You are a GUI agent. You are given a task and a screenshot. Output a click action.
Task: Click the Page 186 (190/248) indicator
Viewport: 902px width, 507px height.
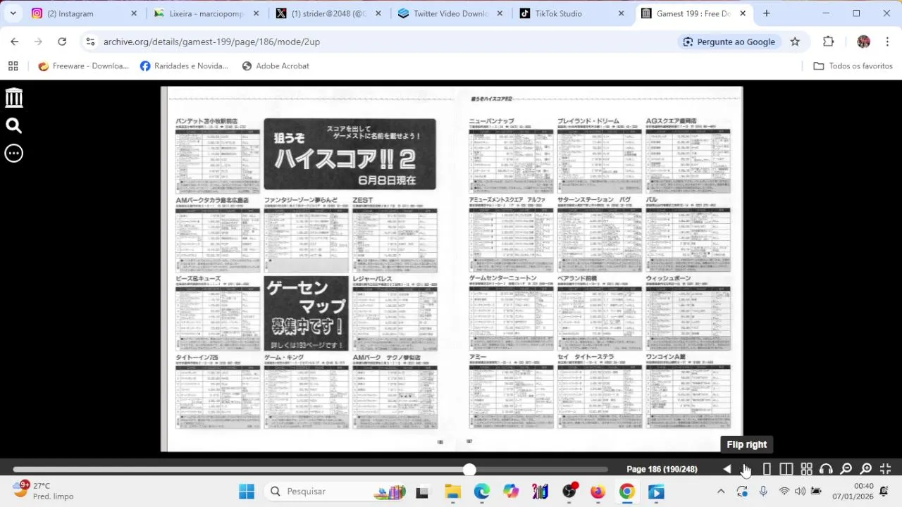pos(662,469)
